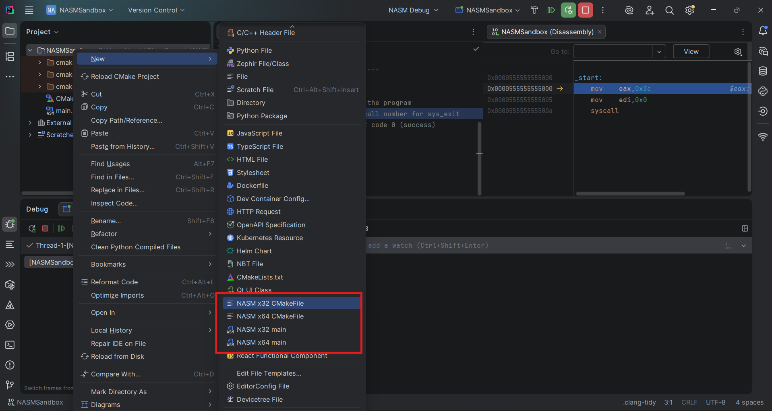Select NASM x64 CMakeFile template

(292, 316)
